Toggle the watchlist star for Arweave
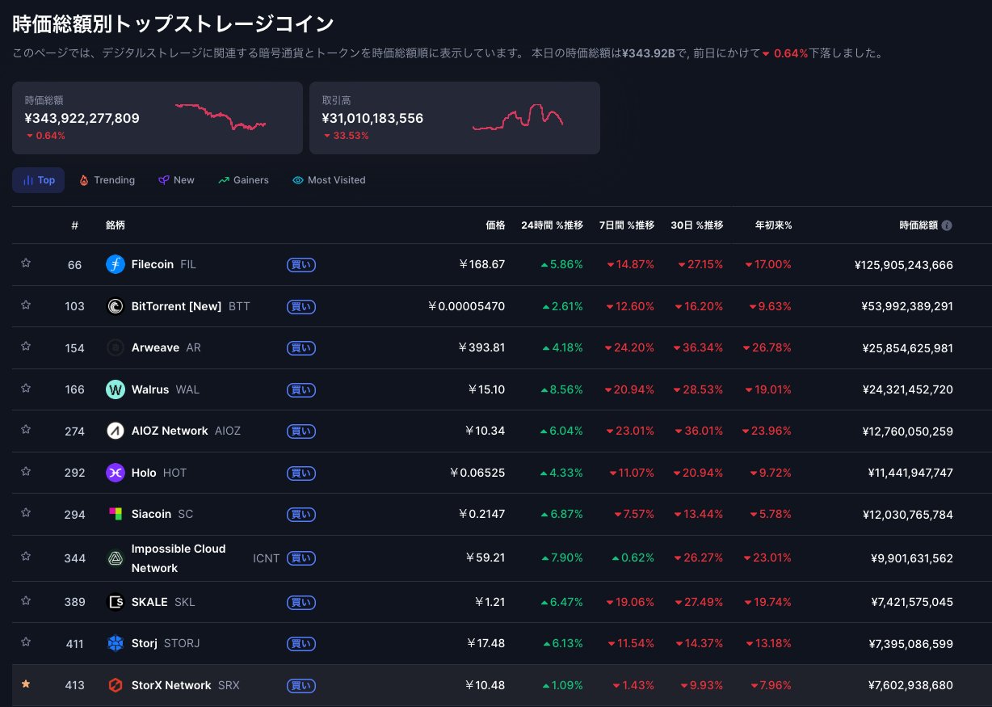The width and height of the screenshot is (992, 707). pos(26,346)
